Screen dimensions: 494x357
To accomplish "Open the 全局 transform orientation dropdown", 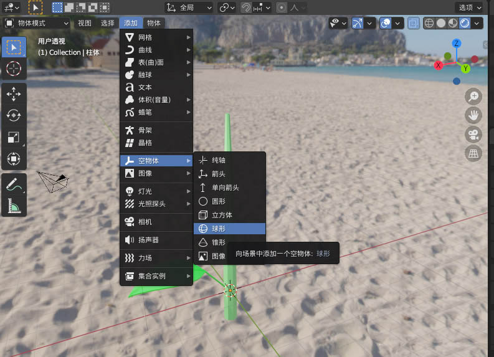I will pyautogui.click(x=189, y=7).
